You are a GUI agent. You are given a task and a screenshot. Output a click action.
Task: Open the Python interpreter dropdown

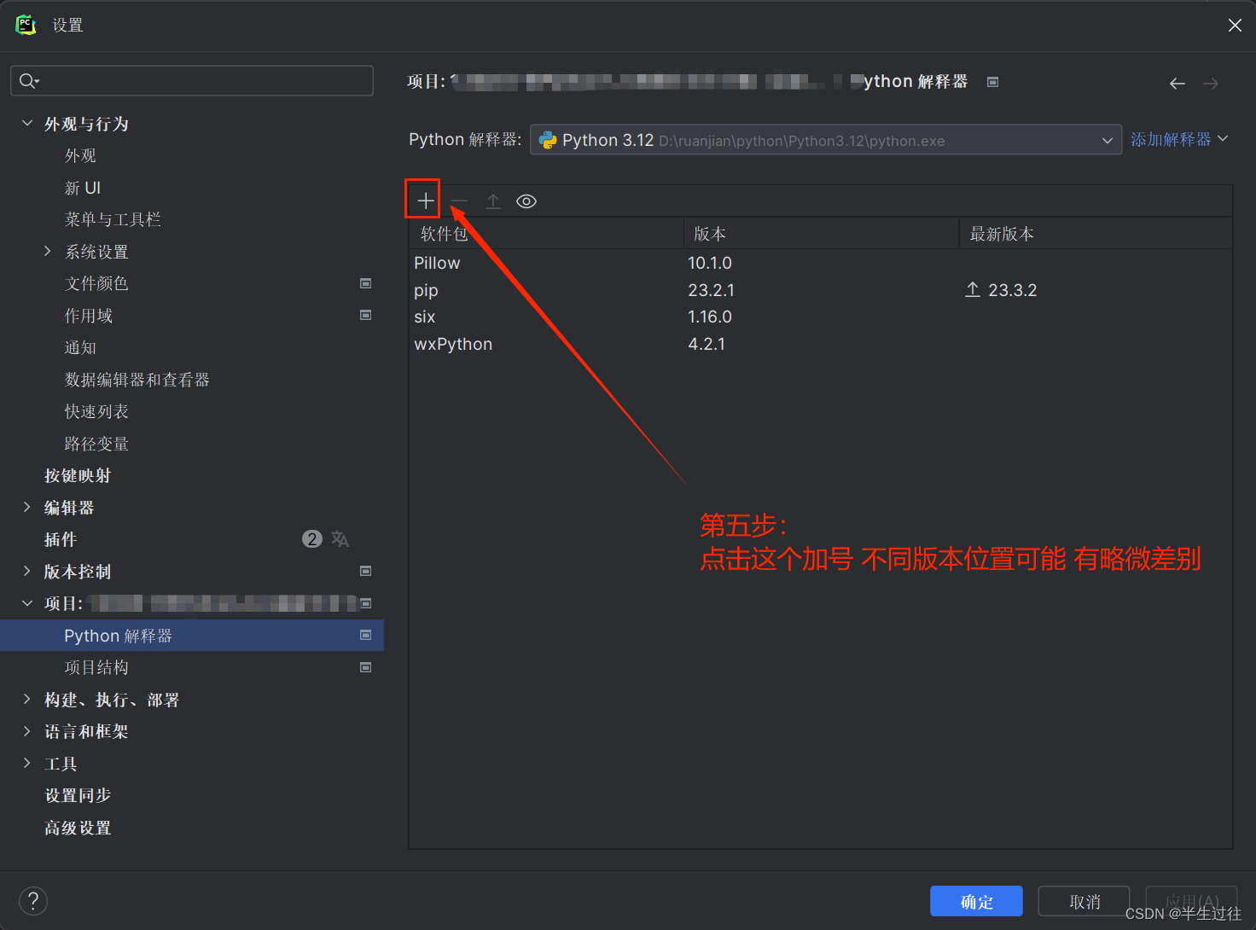[825, 140]
